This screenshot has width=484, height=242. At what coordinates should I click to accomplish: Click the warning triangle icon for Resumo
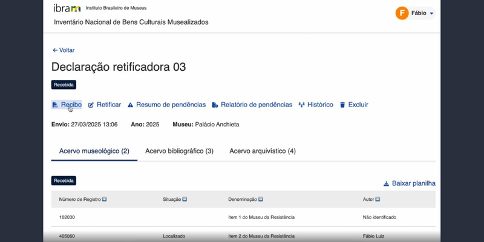click(x=130, y=105)
